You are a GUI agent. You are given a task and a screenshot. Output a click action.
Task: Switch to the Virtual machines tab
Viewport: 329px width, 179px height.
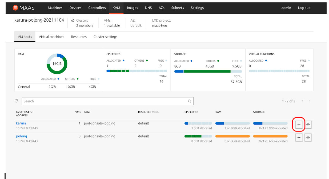[x=51, y=37]
